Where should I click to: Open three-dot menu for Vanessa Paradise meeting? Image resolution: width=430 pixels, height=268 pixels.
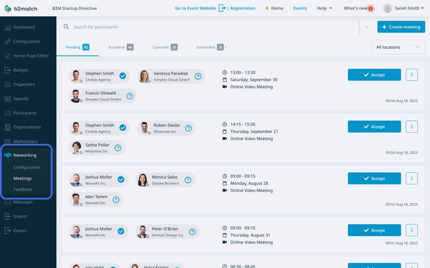(x=411, y=75)
